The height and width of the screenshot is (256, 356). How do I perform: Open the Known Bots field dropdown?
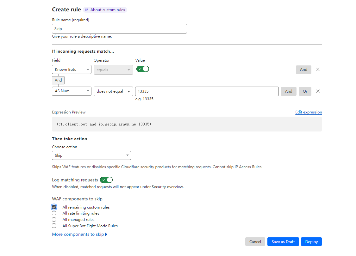[72, 70]
